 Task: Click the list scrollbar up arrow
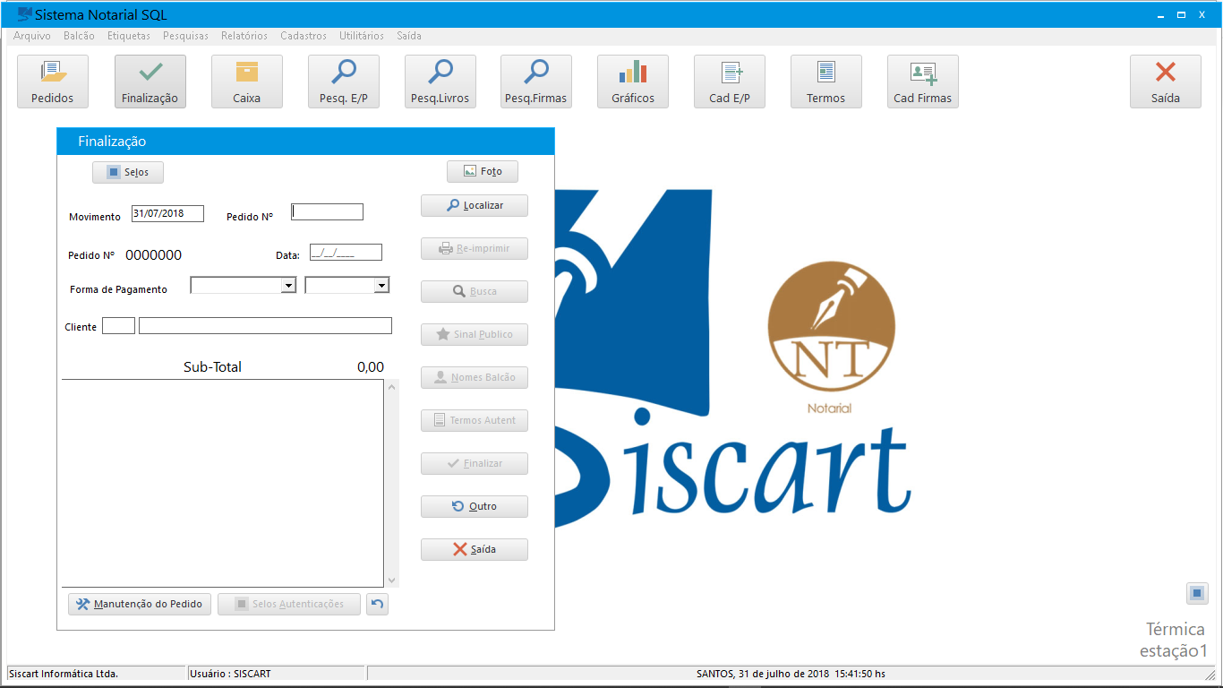click(x=391, y=387)
